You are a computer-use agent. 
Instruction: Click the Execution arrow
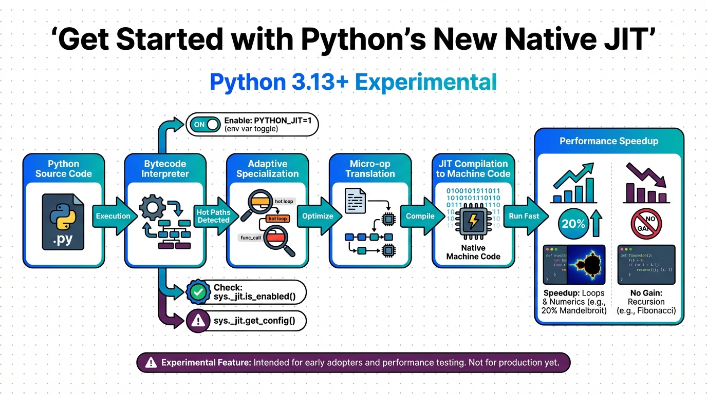coord(114,216)
